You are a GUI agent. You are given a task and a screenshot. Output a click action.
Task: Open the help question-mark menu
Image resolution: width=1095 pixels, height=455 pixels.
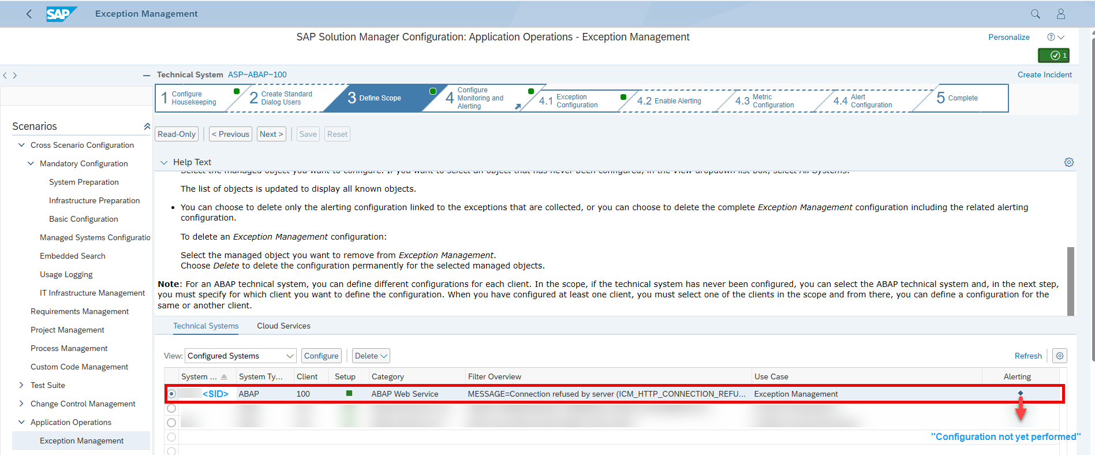(1055, 37)
